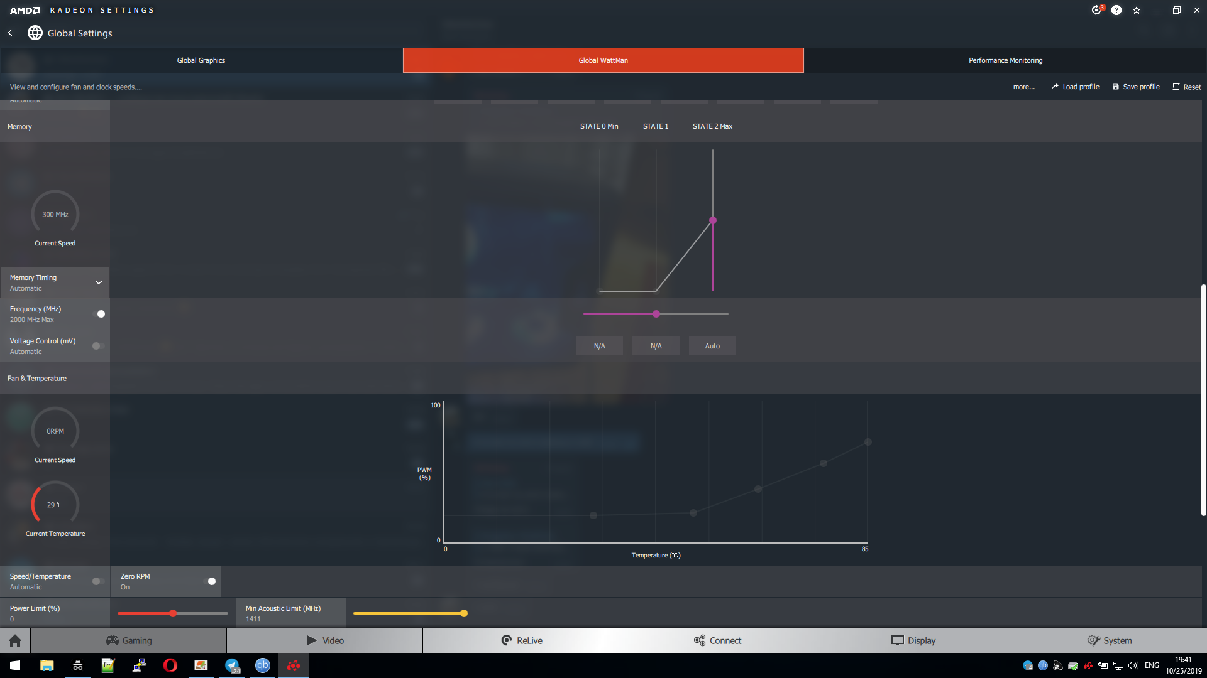Click the STATE 0 Min label
The height and width of the screenshot is (678, 1207).
click(x=599, y=126)
